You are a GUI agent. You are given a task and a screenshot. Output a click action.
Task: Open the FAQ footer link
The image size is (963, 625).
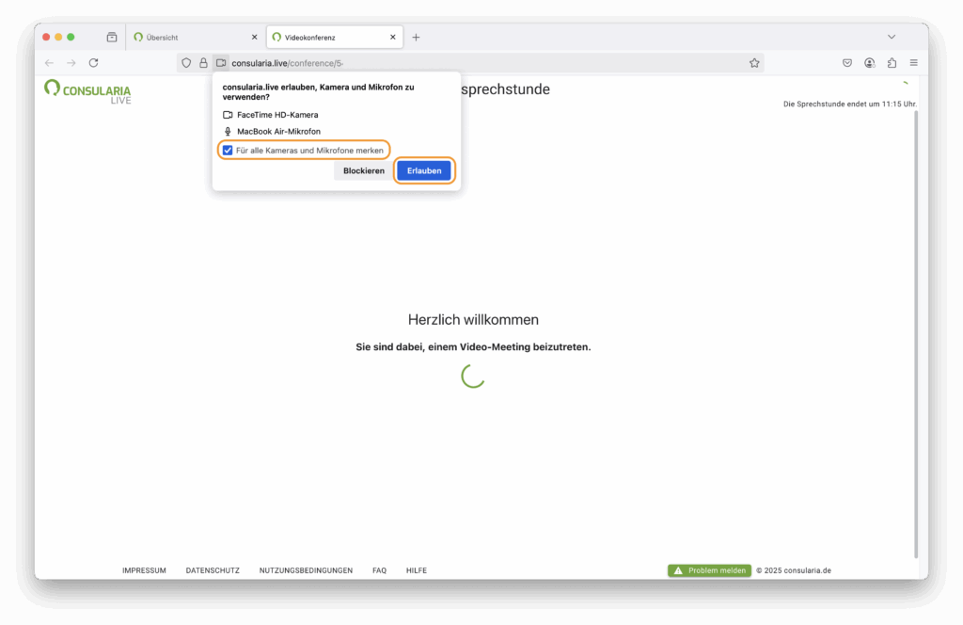(x=380, y=570)
